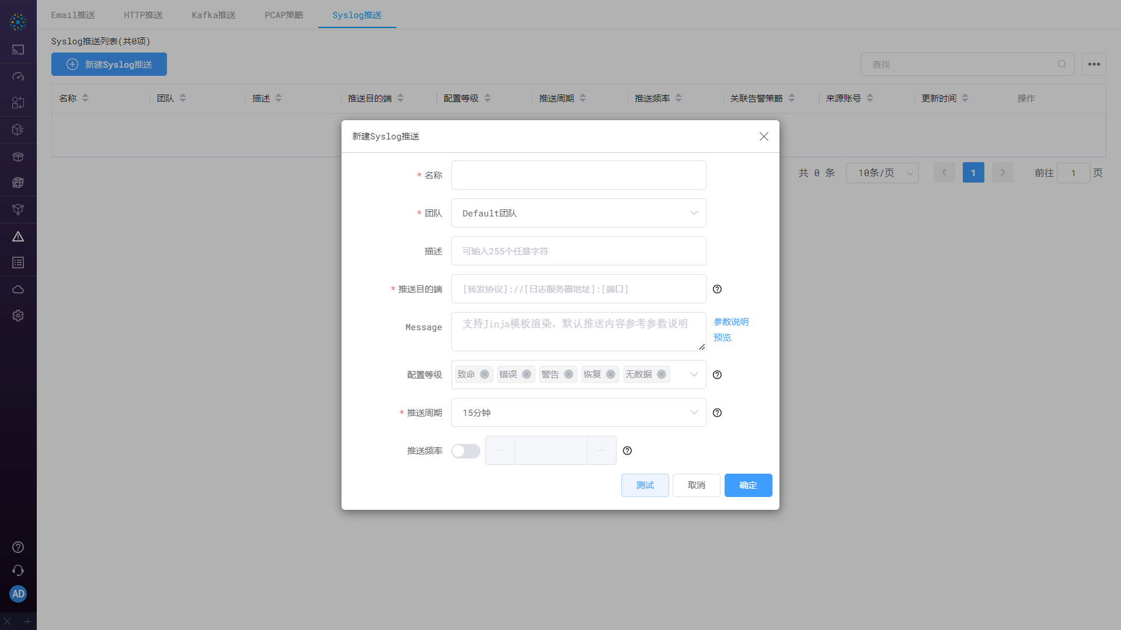
Task: Select the globe icon in the sidebar
Action: (18, 182)
